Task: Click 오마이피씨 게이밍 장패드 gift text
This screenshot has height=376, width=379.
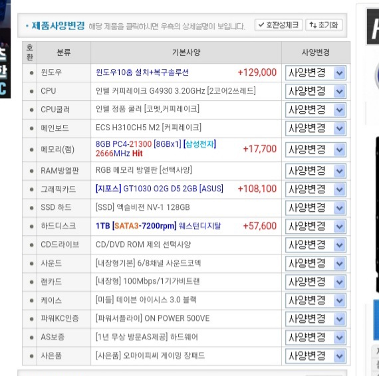Action: (x=150, y=355)
